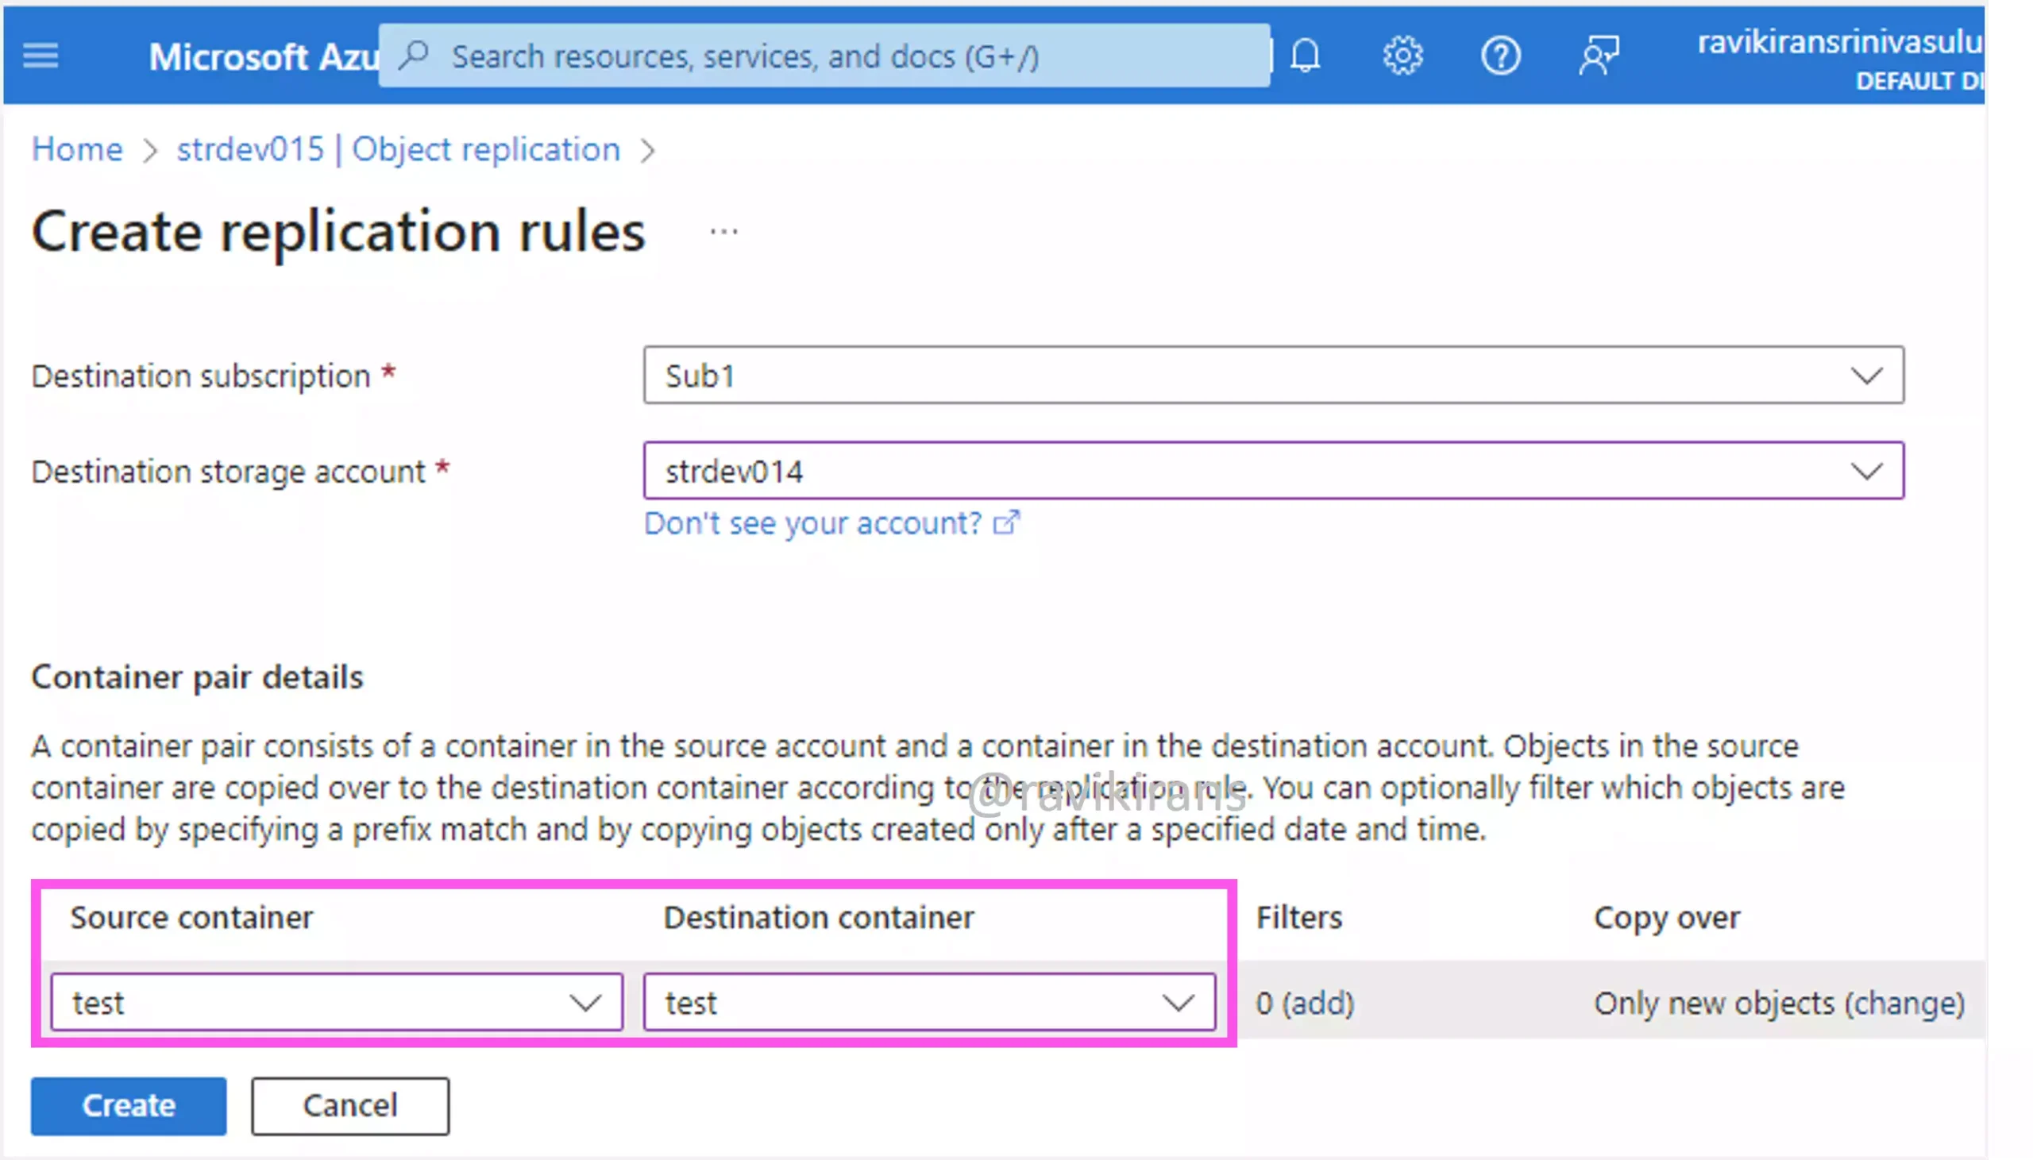
Task: Open portal settings gear
Action: 1402,56
